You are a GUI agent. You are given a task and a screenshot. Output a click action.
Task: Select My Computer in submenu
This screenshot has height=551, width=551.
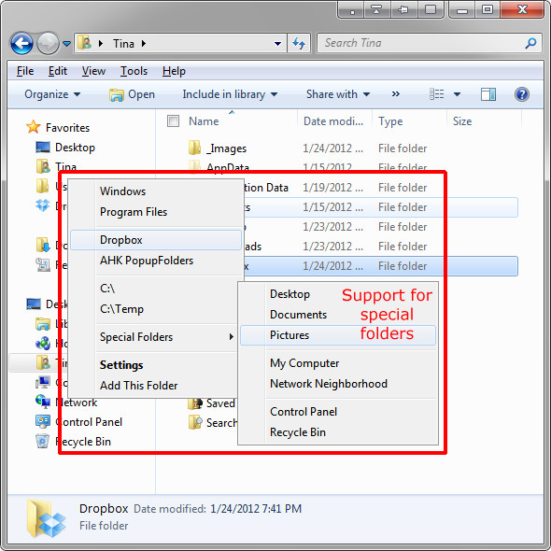[x=338, y=363]
